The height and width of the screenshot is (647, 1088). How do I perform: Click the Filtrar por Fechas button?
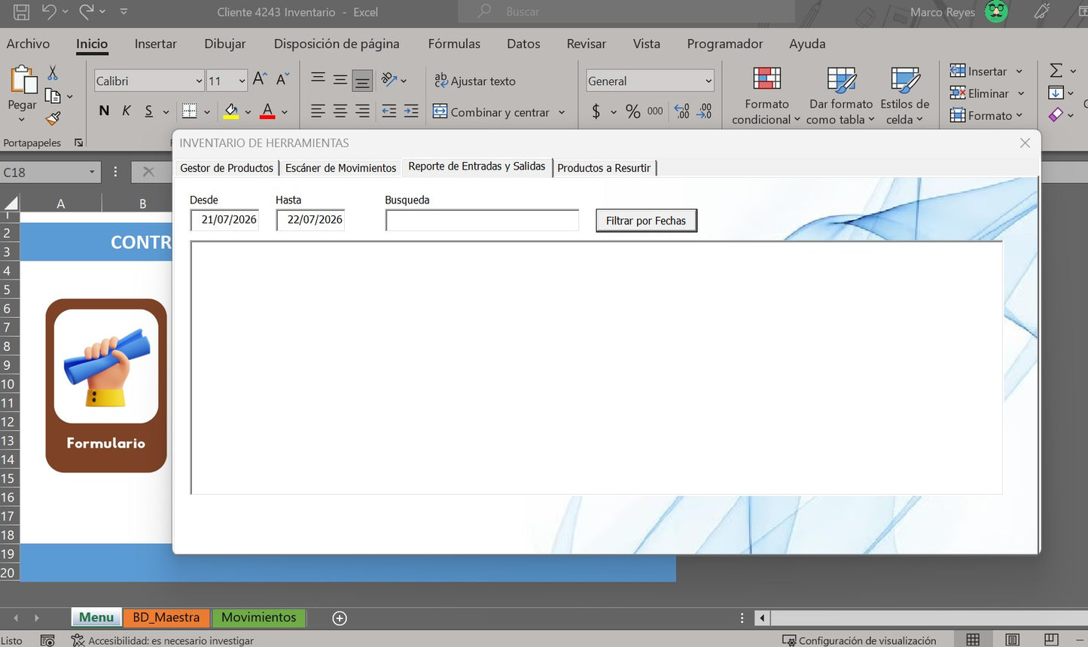[x=646, y=221]
